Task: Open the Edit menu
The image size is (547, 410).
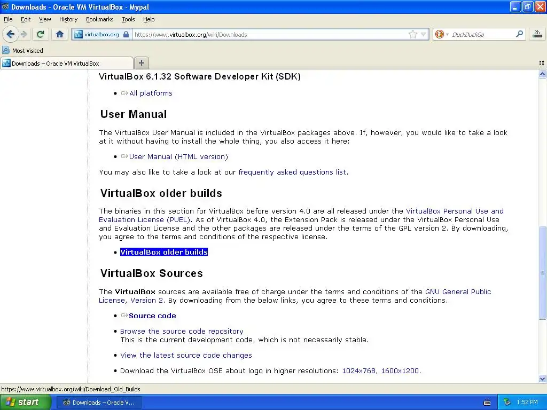Action: pyautogui.click(x=26, y=19)
